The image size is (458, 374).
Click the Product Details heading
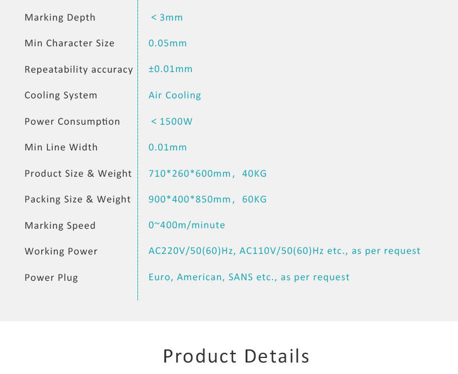[236, 356]
